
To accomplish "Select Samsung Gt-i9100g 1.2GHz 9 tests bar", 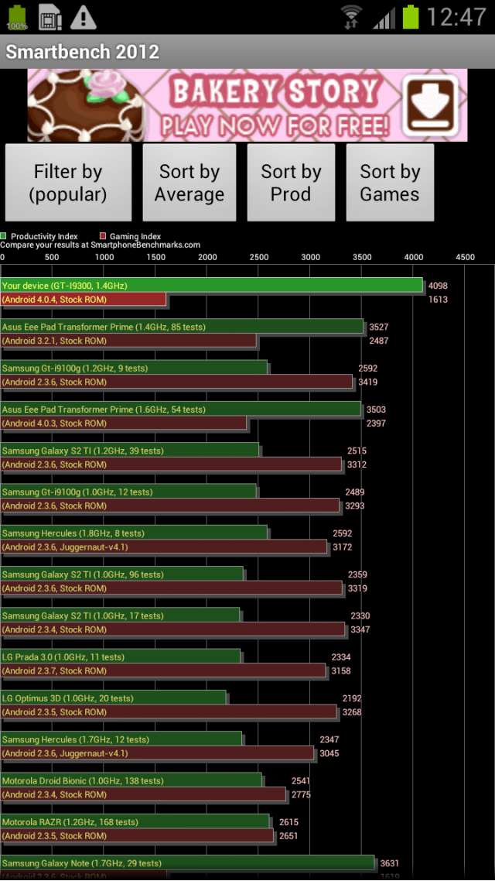I will 134,368.
